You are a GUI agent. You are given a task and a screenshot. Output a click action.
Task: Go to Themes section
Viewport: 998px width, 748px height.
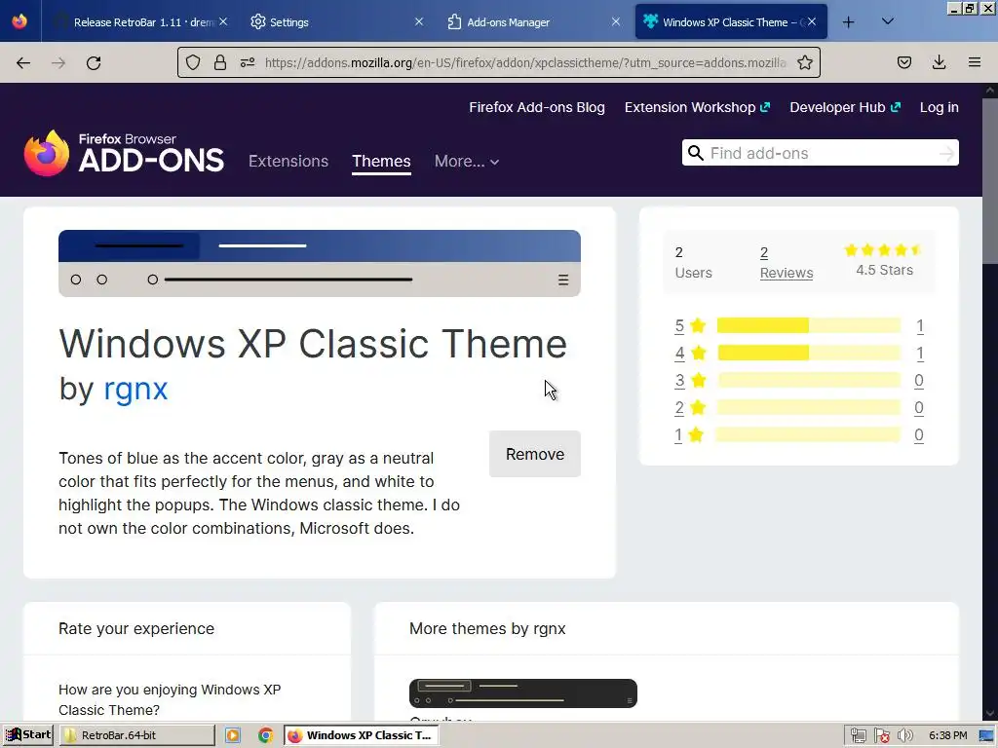(x=381, y=161)
